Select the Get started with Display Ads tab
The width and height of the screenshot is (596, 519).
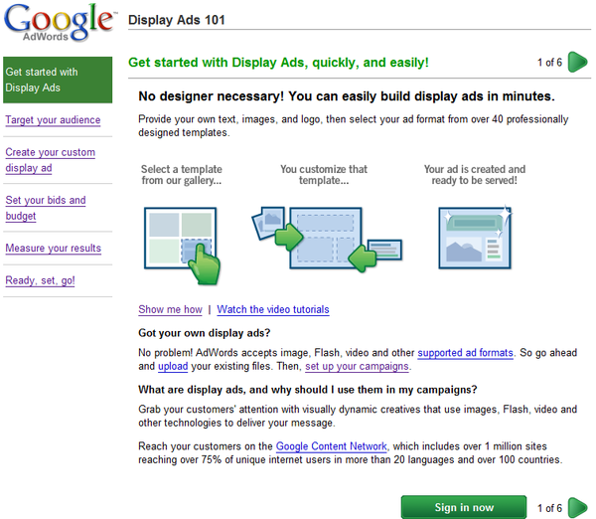click(x=58, y=80)
